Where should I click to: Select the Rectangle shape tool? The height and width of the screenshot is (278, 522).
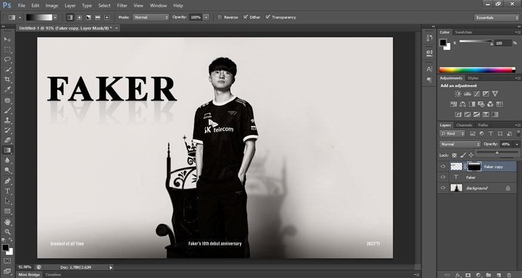point(7,211)
